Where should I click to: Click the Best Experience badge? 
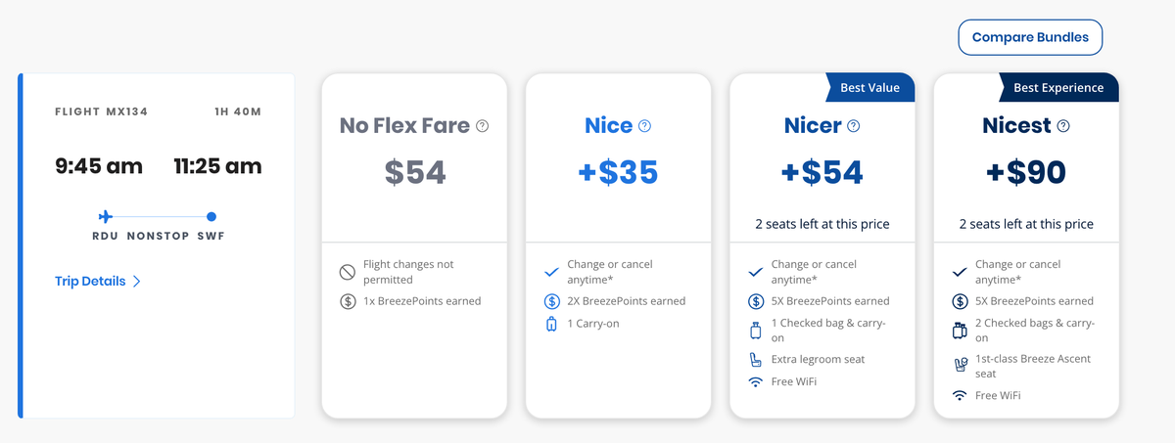tap(1057, 88)
